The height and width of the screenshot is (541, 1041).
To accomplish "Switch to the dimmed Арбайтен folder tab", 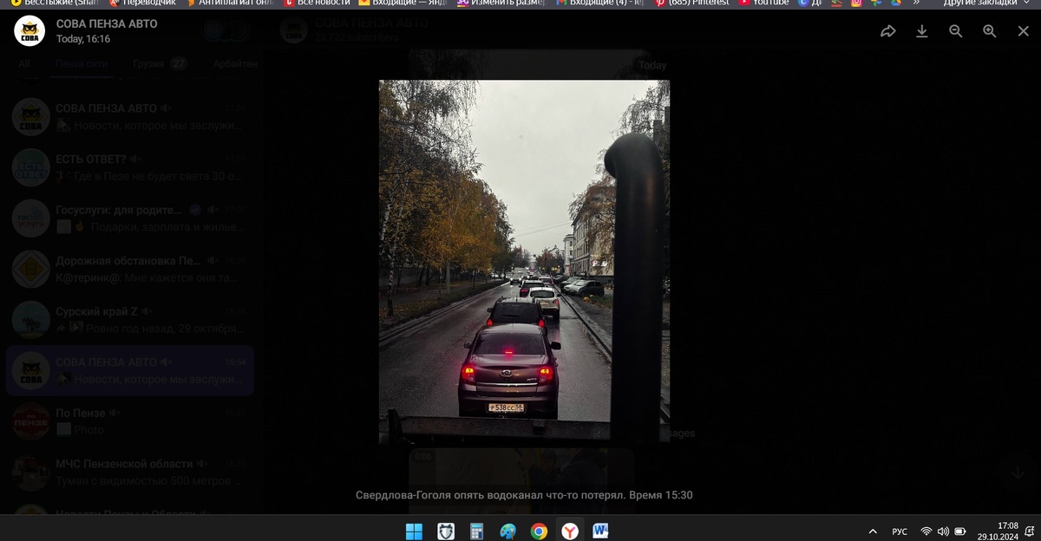I will [235, 64].
